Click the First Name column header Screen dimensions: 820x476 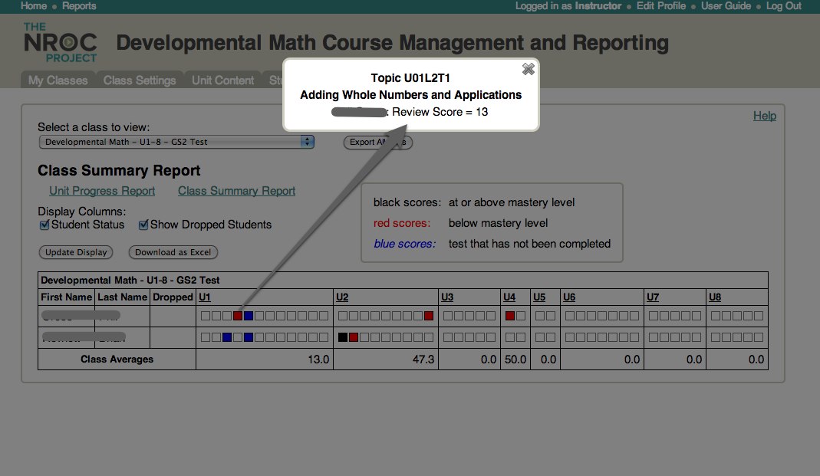click(x=67, y=297)
